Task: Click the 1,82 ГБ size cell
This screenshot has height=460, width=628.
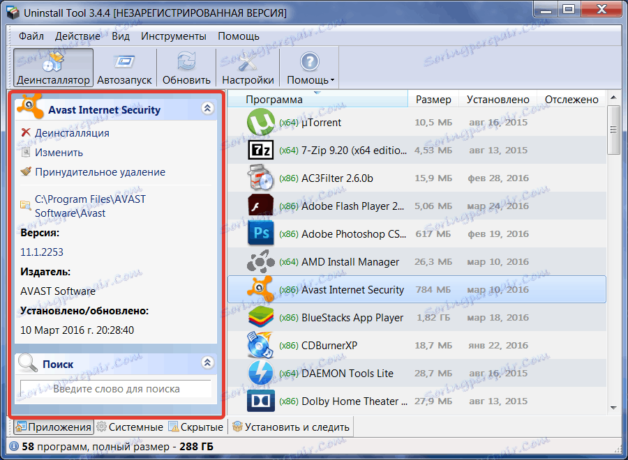Action: tap(433, 317)
